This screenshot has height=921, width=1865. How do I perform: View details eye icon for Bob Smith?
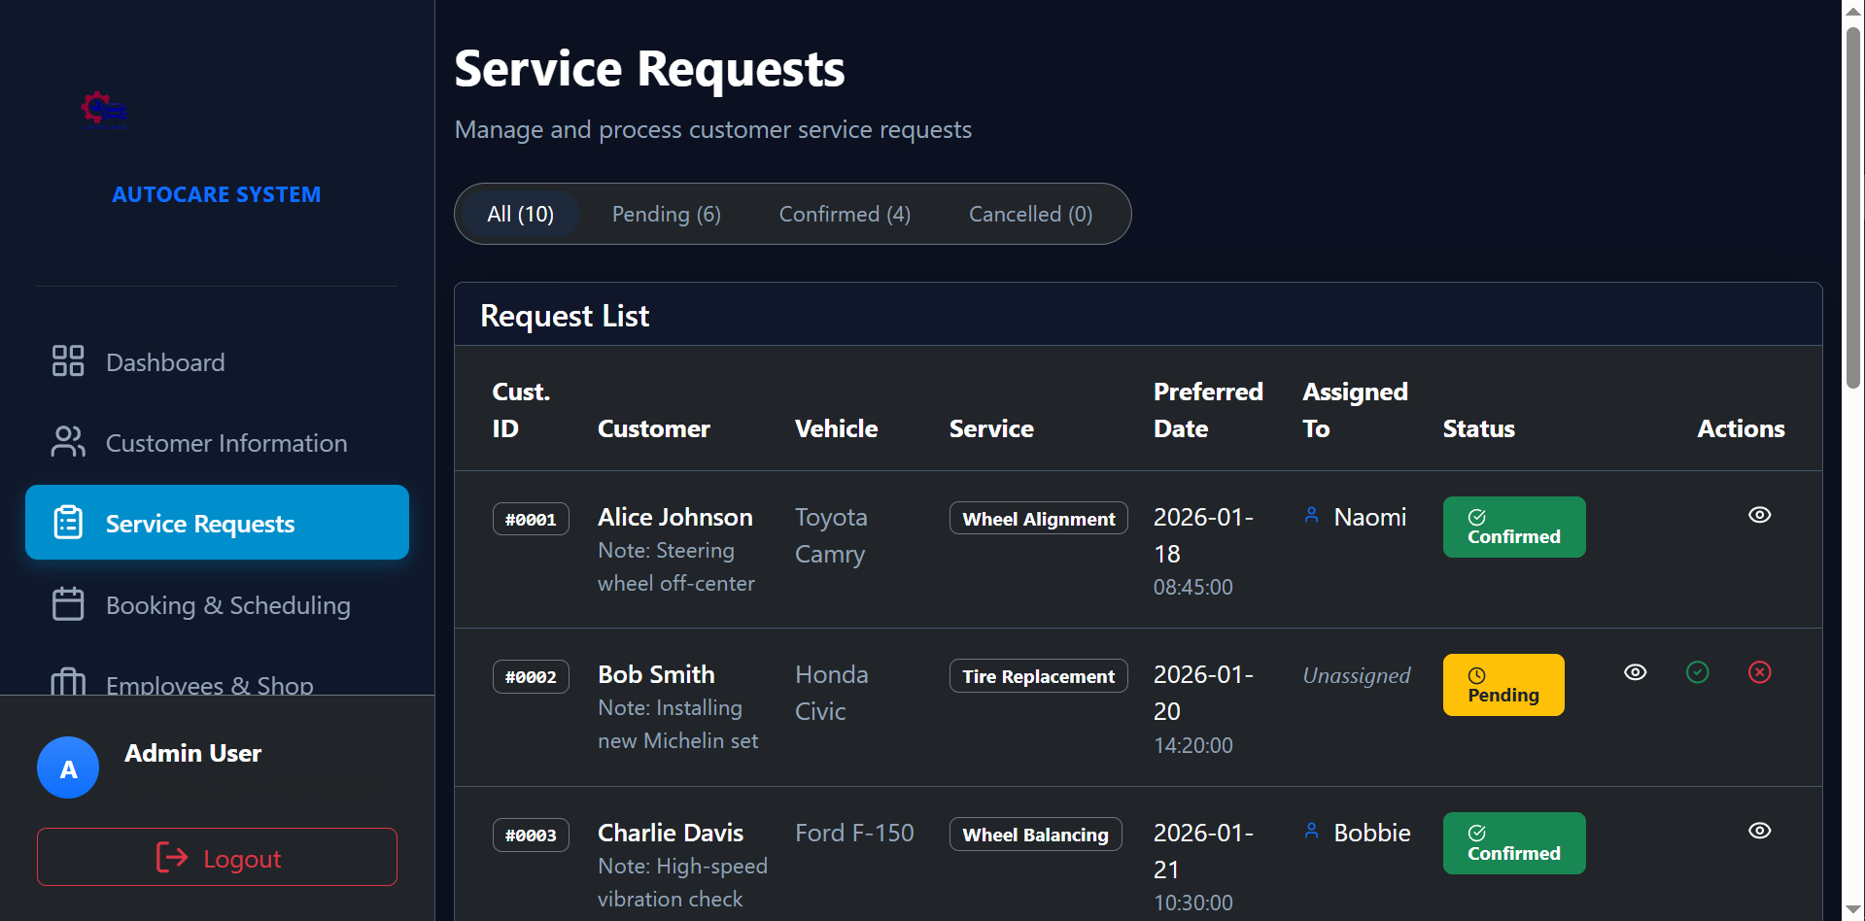point(1635,672)
